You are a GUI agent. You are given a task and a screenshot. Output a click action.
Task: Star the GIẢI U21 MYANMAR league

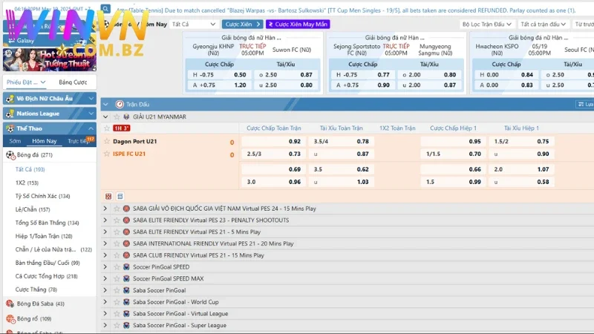[117, 117]
